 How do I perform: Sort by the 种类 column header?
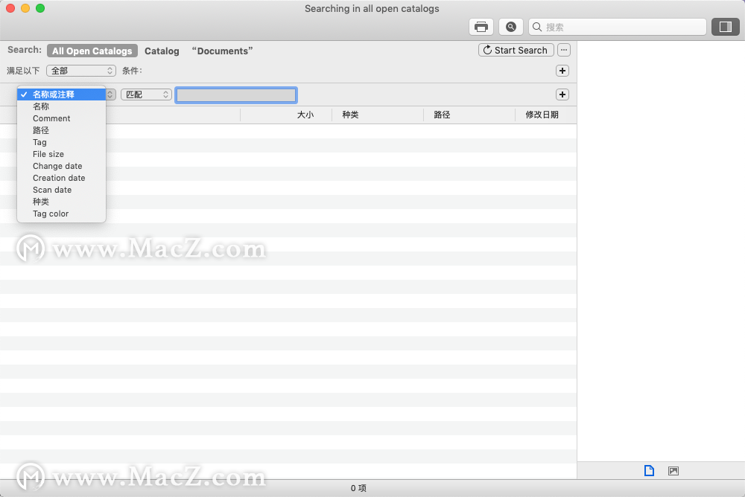click(378, 115)
